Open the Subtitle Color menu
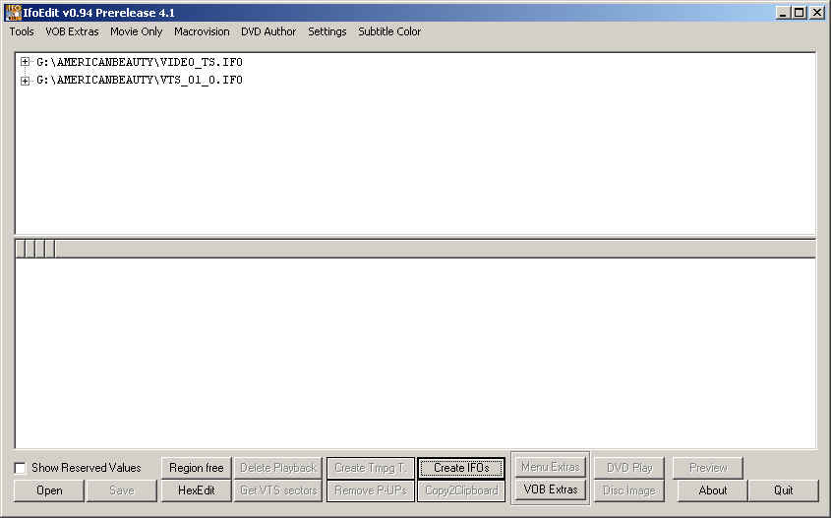The image size is (831, 518). click(389, 31)
